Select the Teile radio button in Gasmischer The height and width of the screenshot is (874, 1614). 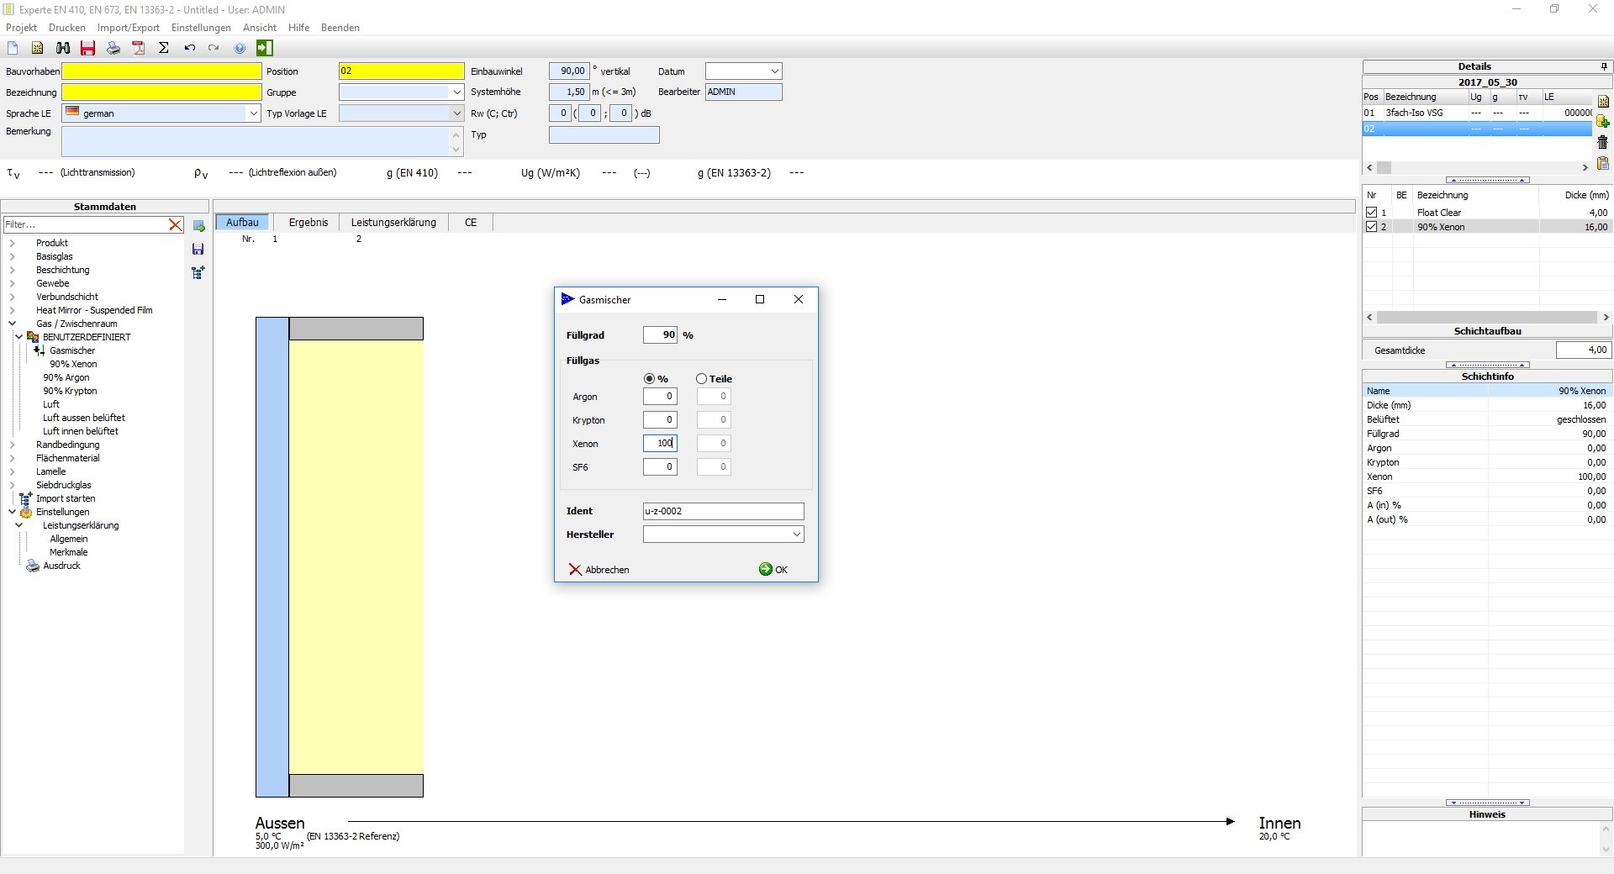pyautogui.click(x=701, y=379)
